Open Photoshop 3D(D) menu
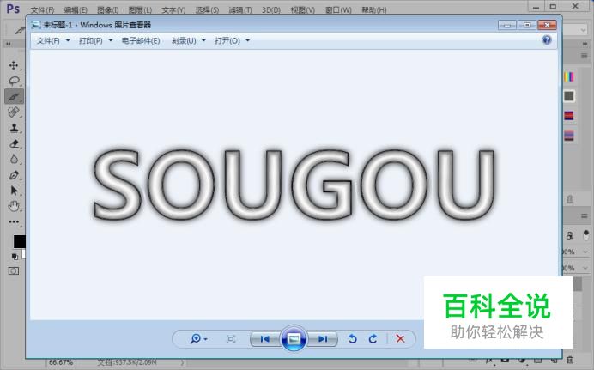 (271, 9)
